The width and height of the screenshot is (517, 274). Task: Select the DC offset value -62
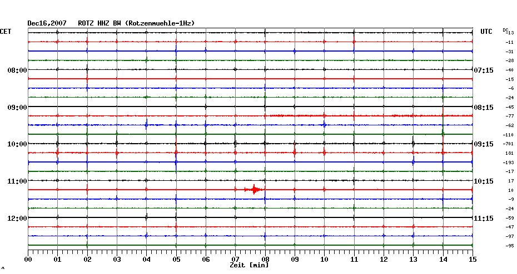(509, 126)
